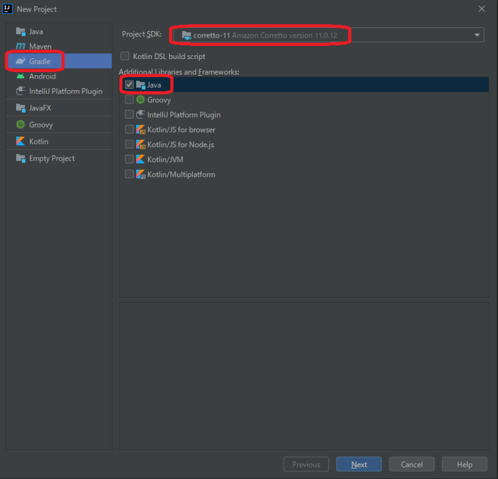The image size is (498, 479).
Task: Click the corretto-11 SDK combo box
Action: pos(324,35)
